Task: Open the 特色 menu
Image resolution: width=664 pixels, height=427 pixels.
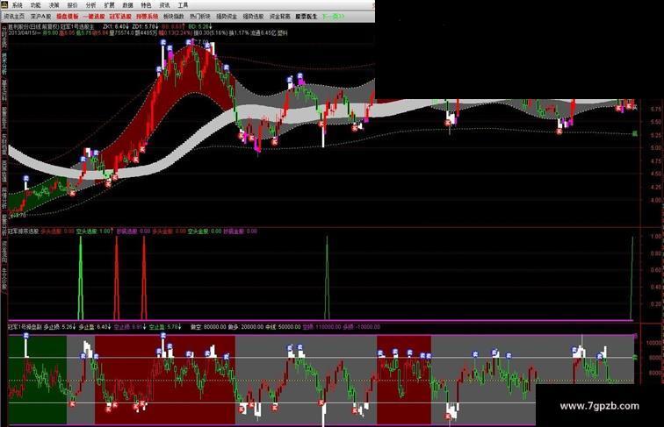Action: [146, 5]
